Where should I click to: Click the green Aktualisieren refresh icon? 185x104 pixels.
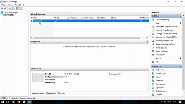coord(153,55)
